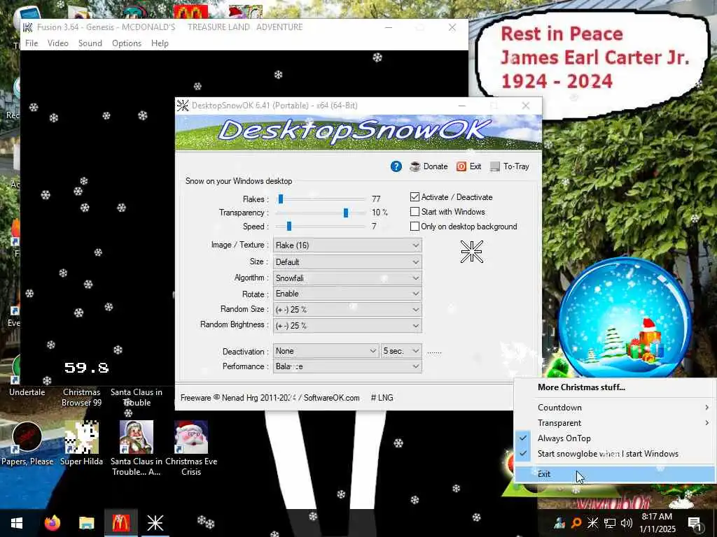Open the Sound menu in Fusion

coord(90,43)
